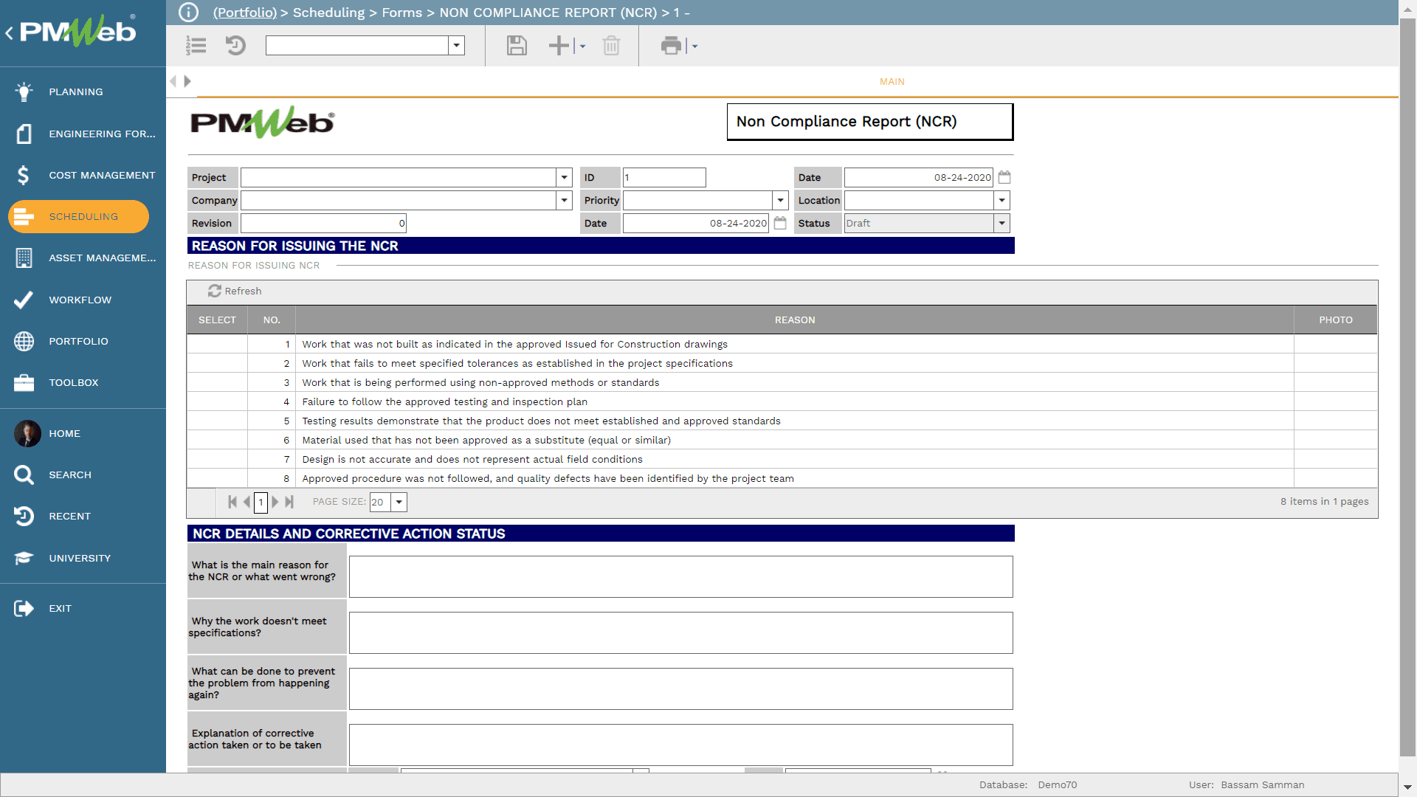The width and height of the screenshot is (1417, 797).
Task: Open Cost Management in sidebar
Action: coord(102,176)
